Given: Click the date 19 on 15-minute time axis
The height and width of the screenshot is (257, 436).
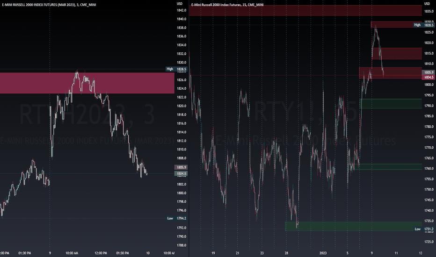Looking at the screenshot, I should pyautogui.click(x=213, y=253).
